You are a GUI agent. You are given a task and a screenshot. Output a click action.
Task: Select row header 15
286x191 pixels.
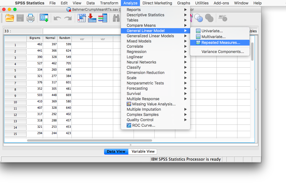(15, 134)
